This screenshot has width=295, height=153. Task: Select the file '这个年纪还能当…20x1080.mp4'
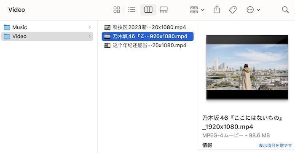pyautogui.click(x=147, y=46)
